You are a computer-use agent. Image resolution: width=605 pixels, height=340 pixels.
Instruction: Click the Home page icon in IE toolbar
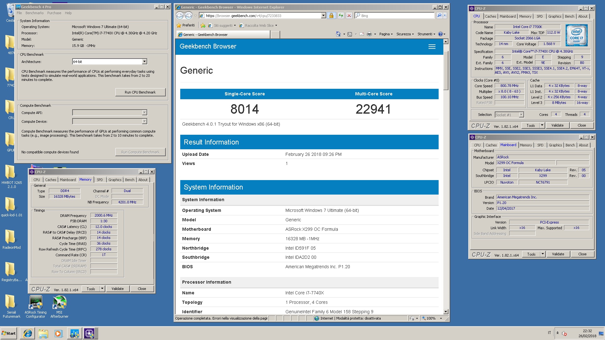(x=338, y=34)
